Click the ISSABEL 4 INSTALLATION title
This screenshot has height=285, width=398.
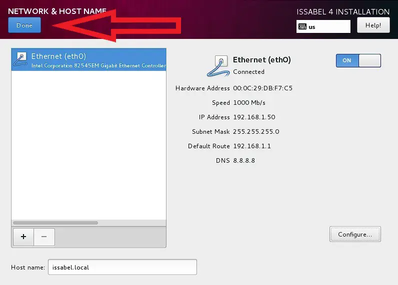[x=343, y=11]
